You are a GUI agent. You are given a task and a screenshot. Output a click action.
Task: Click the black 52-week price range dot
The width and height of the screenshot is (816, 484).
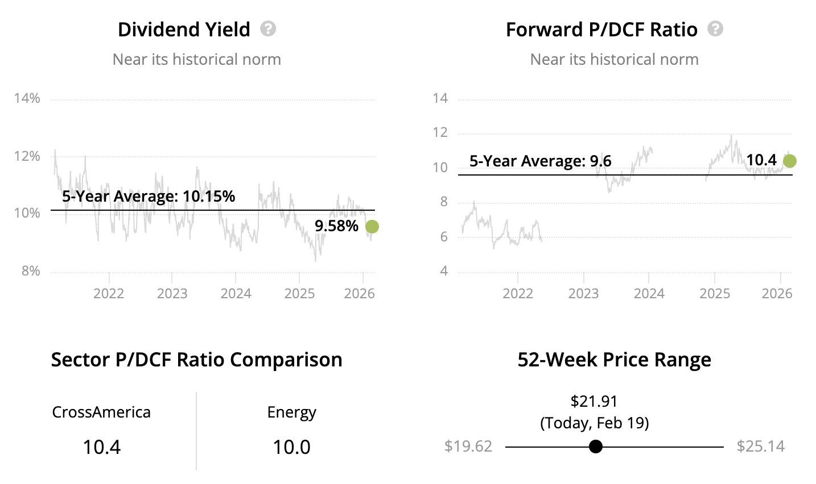pos(596,447)
